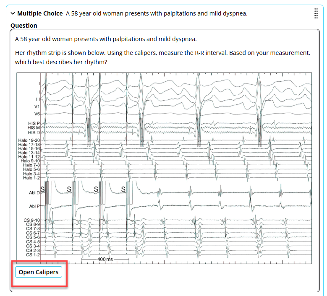
Task: Click the 'CS 5-6' channel label
Action: click(x=33, y=237)
